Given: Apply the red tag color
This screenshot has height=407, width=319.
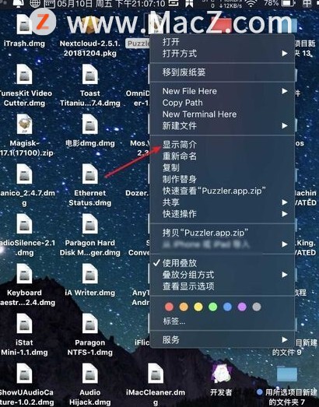Looking at the screenshot, I should click(170, 307).
